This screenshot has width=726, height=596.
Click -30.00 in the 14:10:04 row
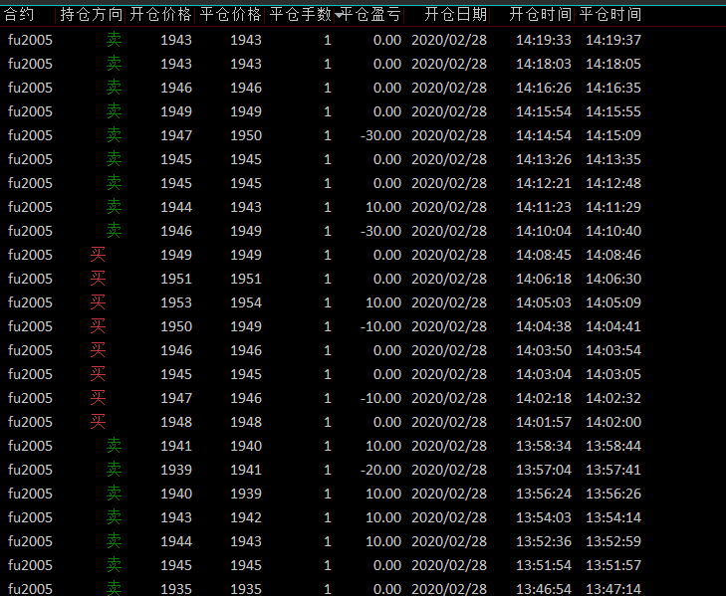point(380,231)
